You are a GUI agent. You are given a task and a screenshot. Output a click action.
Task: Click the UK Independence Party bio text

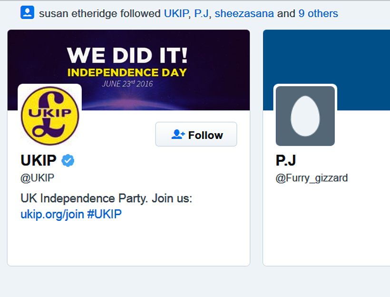(106, 198)
